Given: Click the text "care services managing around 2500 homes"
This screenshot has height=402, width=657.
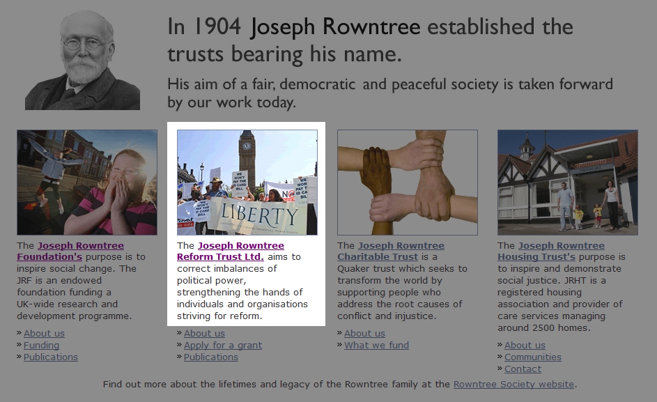Looking at the screenshot, I should tap(551, 321).
